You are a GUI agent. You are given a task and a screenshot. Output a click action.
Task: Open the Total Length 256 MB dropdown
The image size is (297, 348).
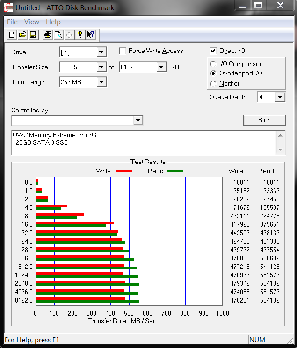tap(101, 82)
